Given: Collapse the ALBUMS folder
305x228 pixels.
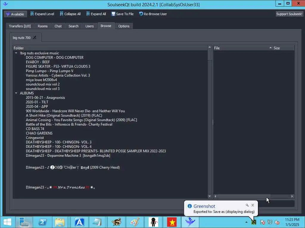Looking at the screenshot, I should [x=16, y=93].
